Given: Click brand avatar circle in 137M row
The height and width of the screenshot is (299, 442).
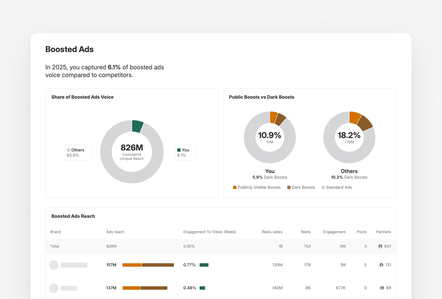Looking at the screenshot, I should pos(54,288).
